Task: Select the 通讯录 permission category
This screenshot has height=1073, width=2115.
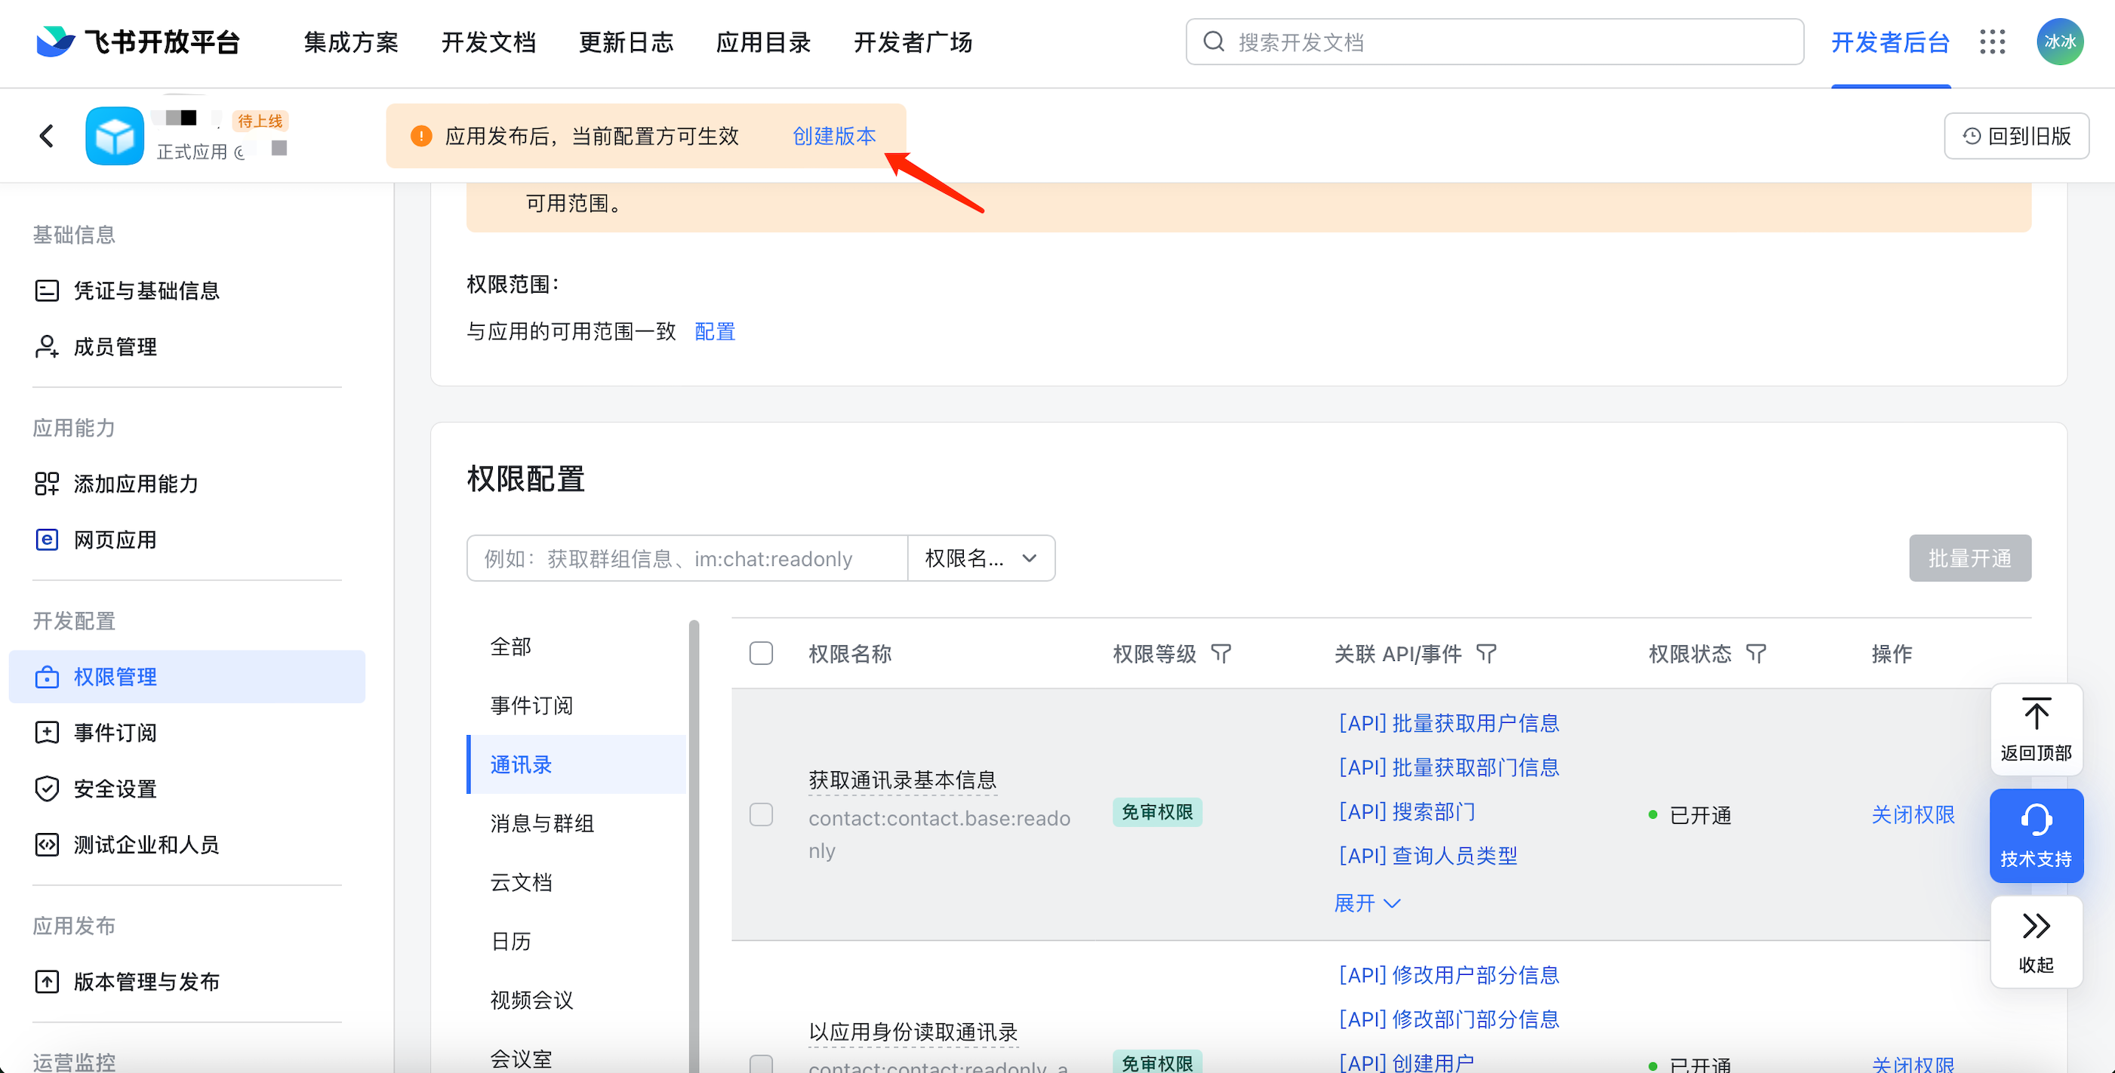Action: pyautogui.click(x=577, y=764)
